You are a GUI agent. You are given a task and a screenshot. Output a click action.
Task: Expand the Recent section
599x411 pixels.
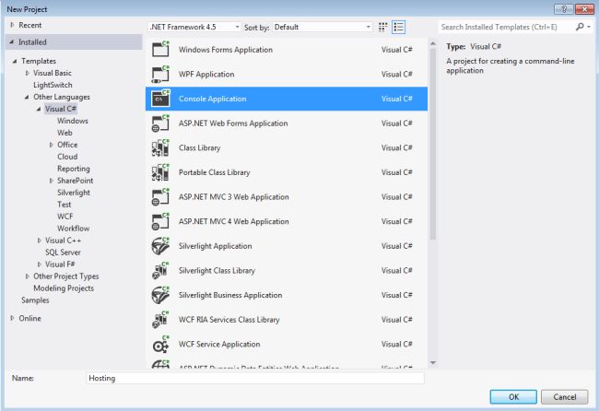coord(12,25)
